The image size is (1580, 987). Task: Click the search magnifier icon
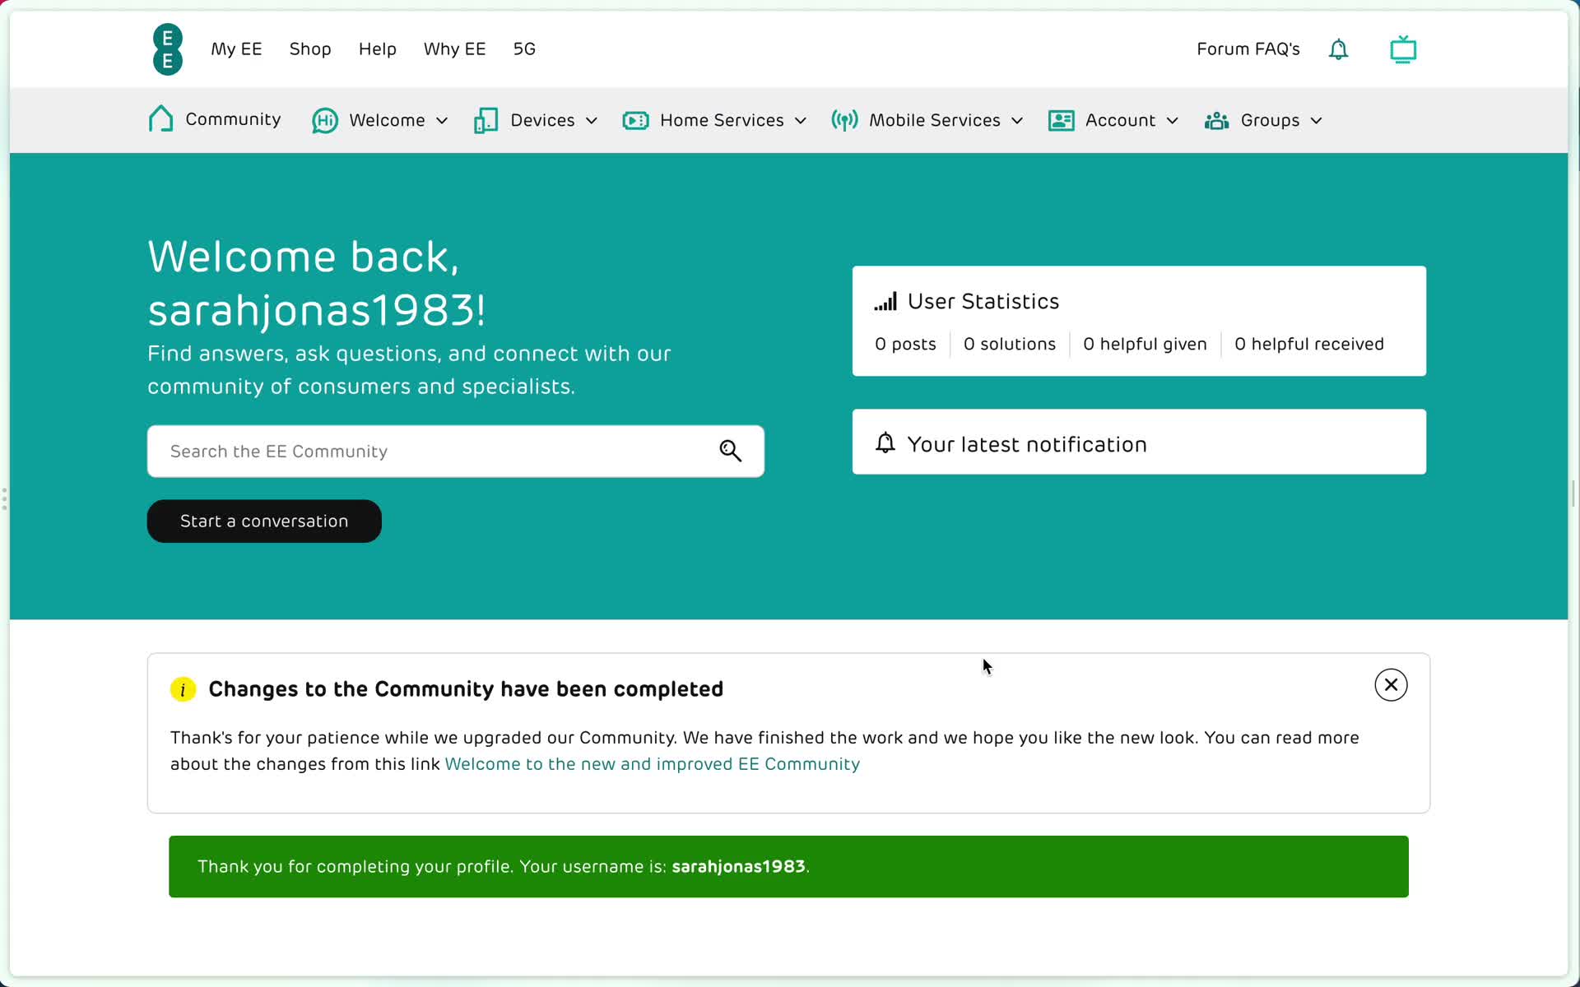pyautogui.click(x=732, y=450)
